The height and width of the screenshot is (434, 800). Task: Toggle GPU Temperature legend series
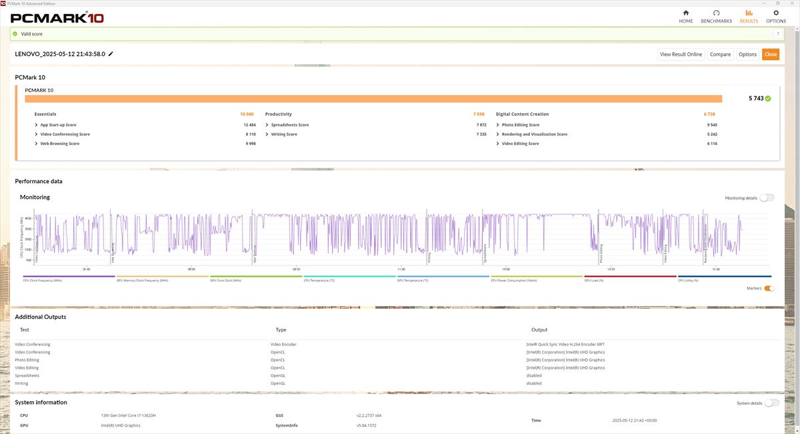[443, 276]
